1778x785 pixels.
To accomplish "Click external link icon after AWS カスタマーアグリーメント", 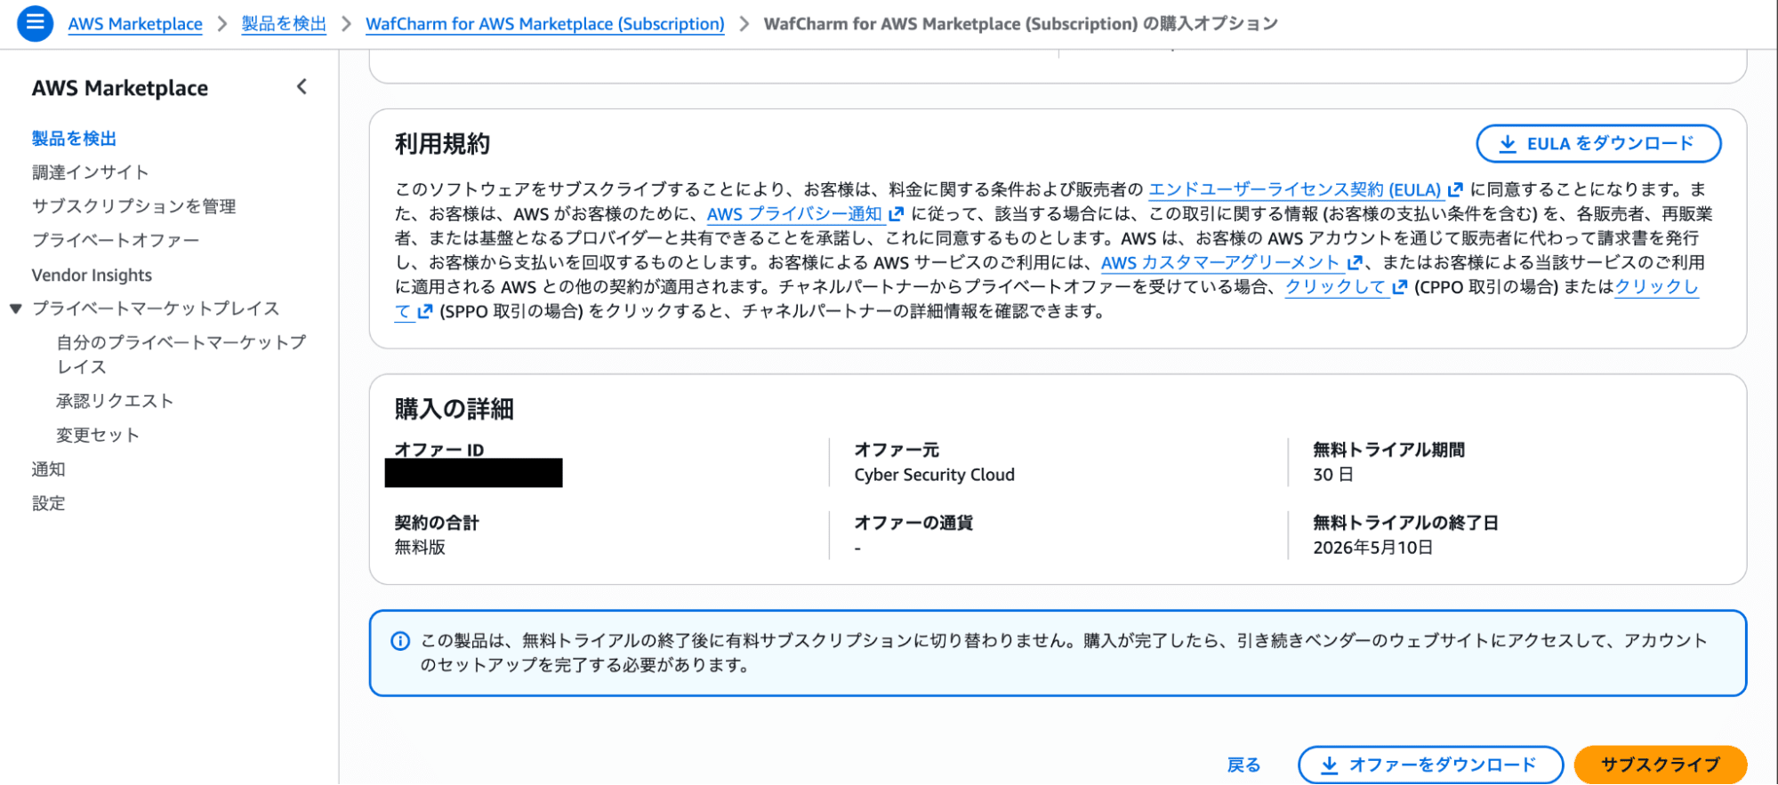I will 1355,262.
